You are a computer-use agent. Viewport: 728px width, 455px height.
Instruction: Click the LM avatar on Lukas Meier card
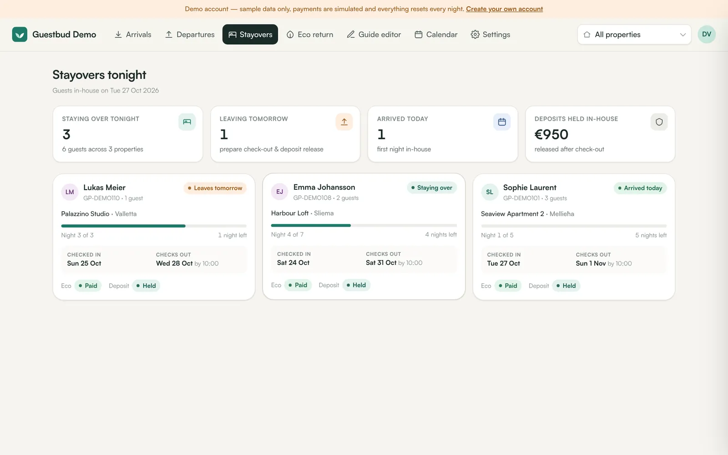point(70,192)
